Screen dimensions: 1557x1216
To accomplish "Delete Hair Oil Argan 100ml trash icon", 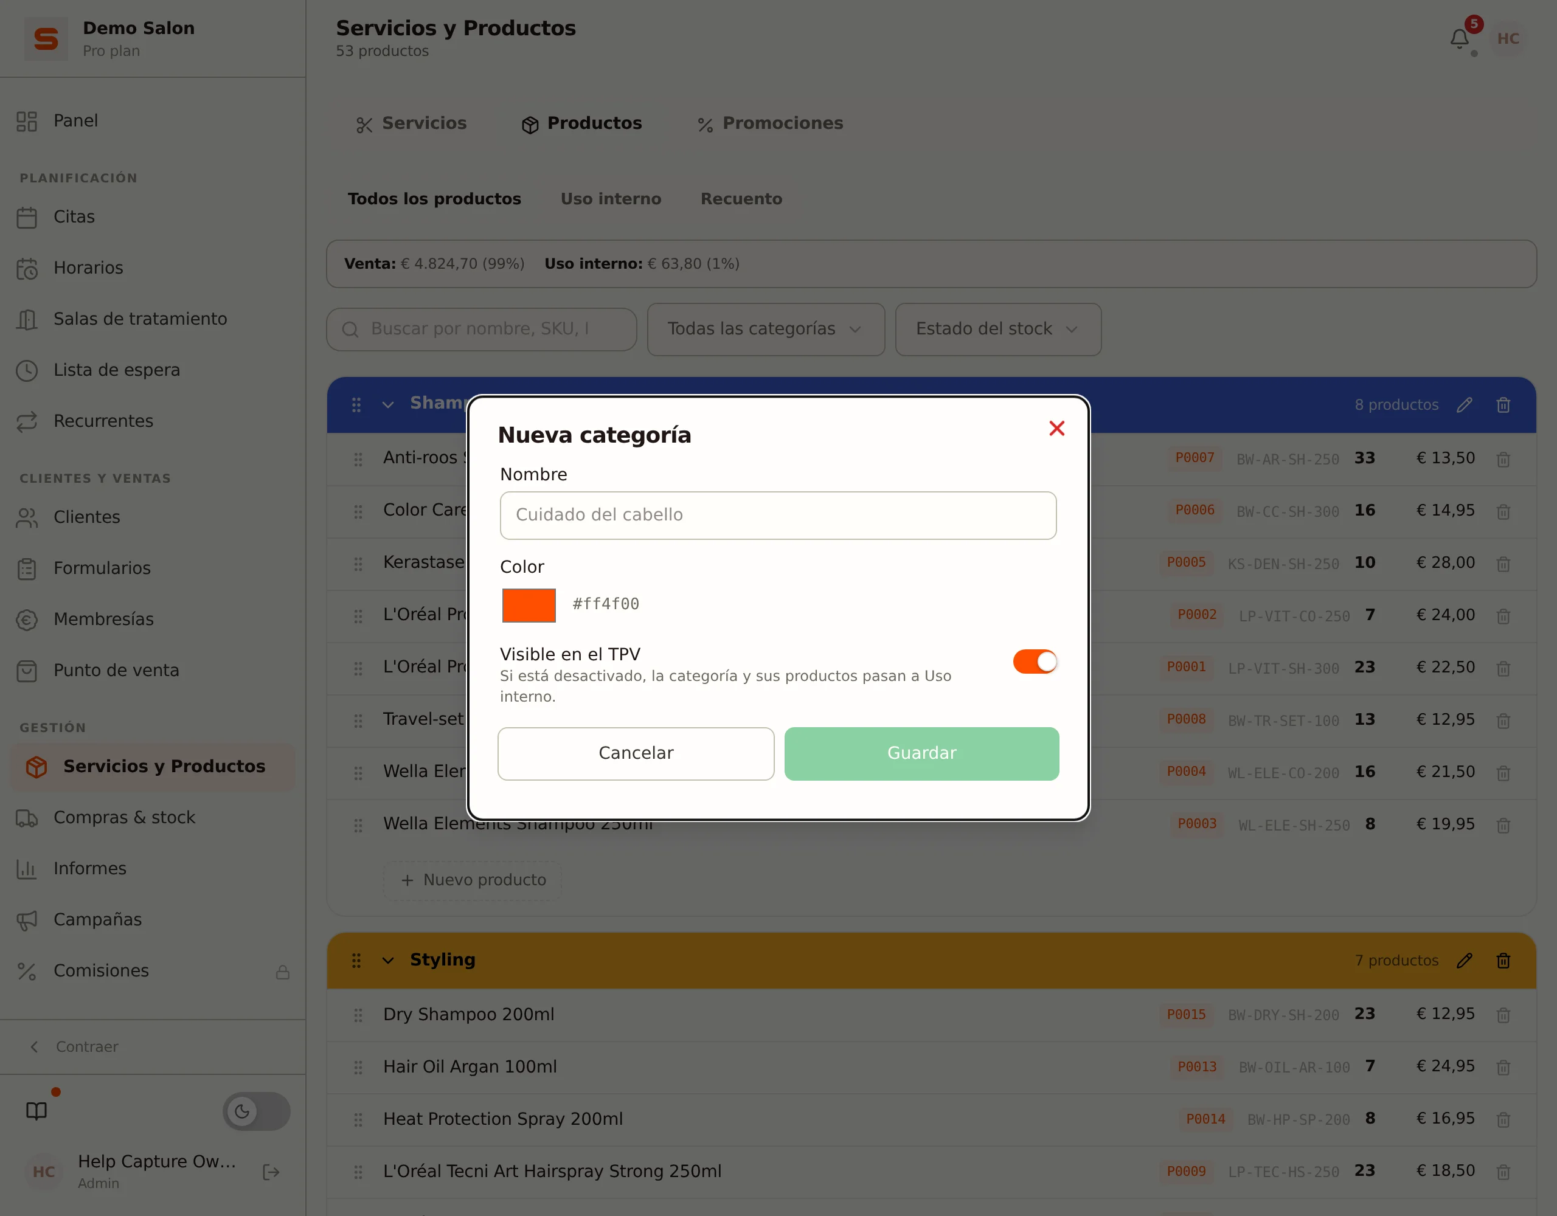I will point(1503,1067).
